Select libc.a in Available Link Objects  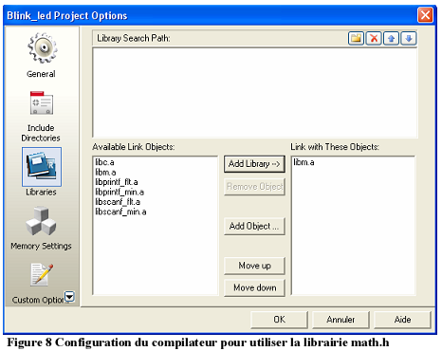(x=104, y=162)
